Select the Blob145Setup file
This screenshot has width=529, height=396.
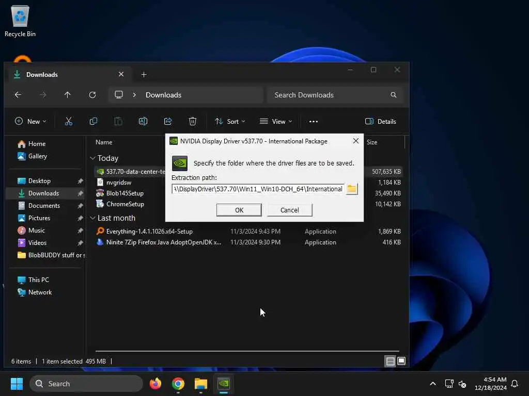tap(125, 193)
